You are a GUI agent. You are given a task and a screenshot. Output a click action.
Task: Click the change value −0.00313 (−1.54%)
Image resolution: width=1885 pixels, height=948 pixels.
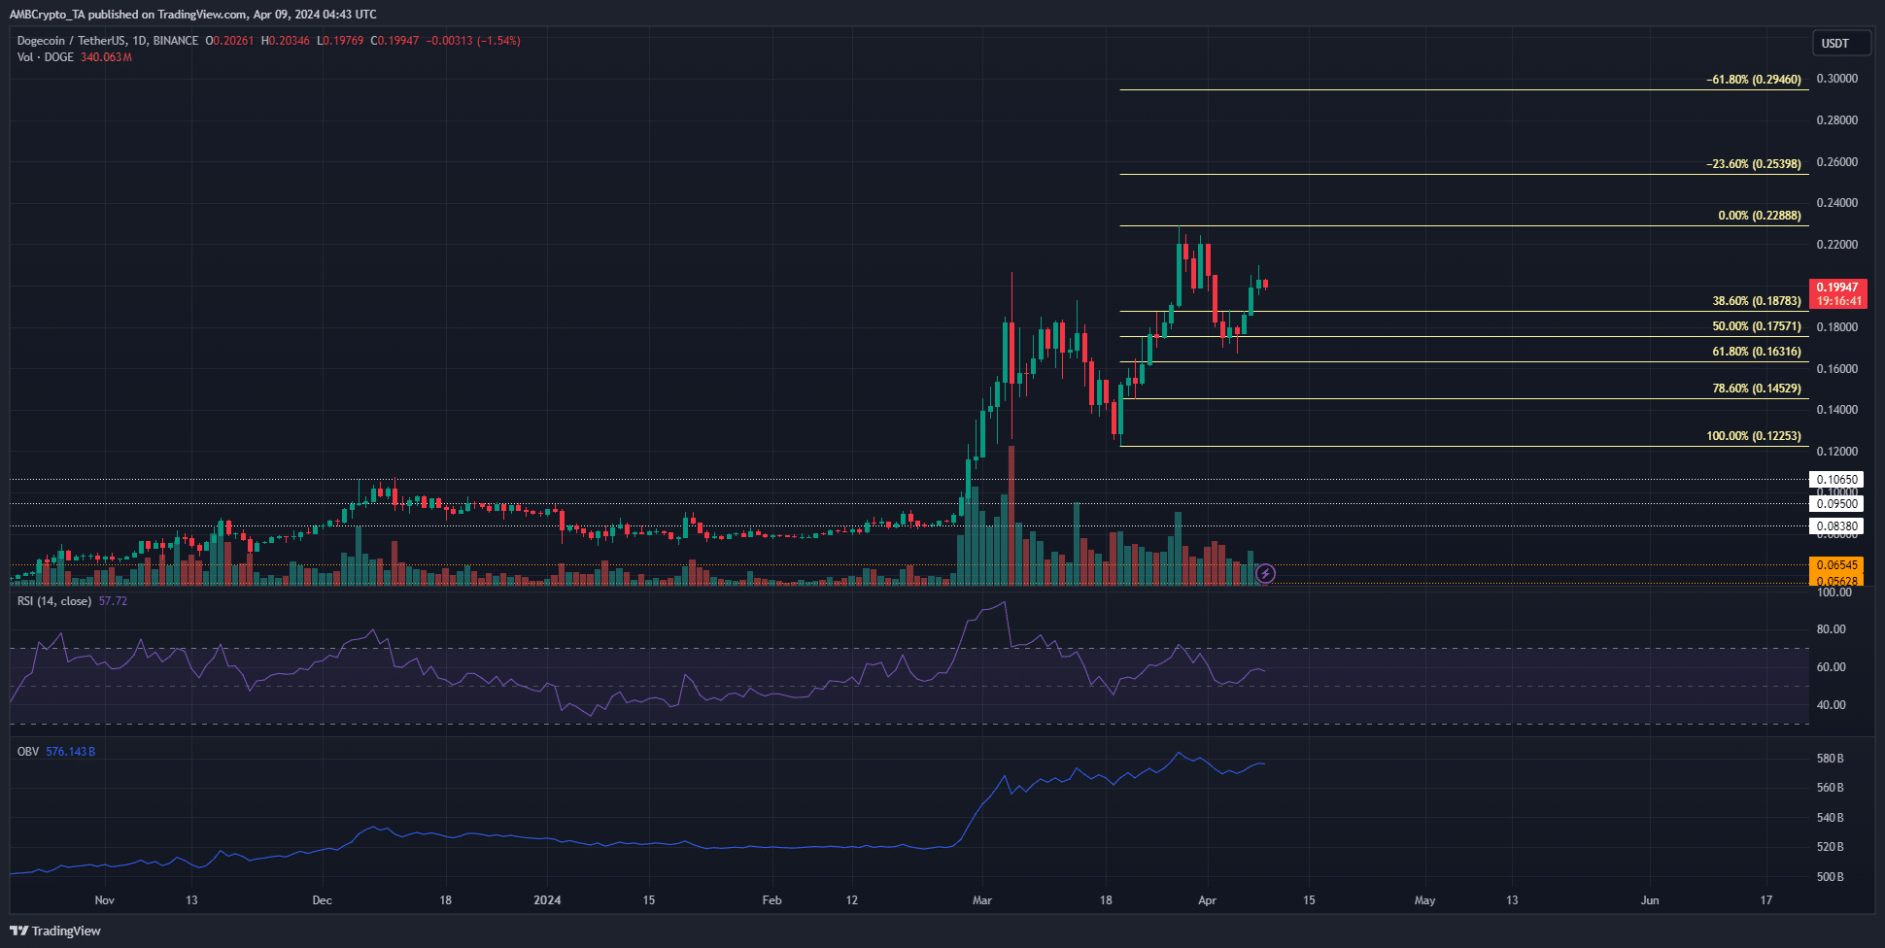point(473,41)
